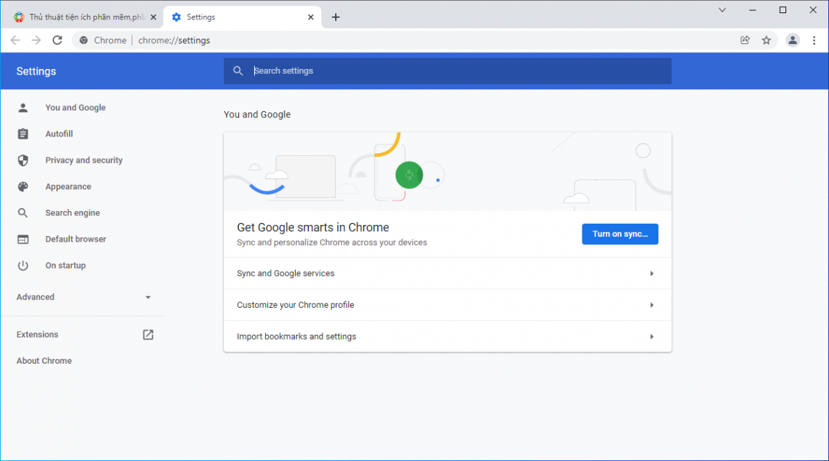Image resolution: width=829 pixels, height=461 pixels.
Task: Select Privacy and security in sidebar
Action: coord(84,160)
